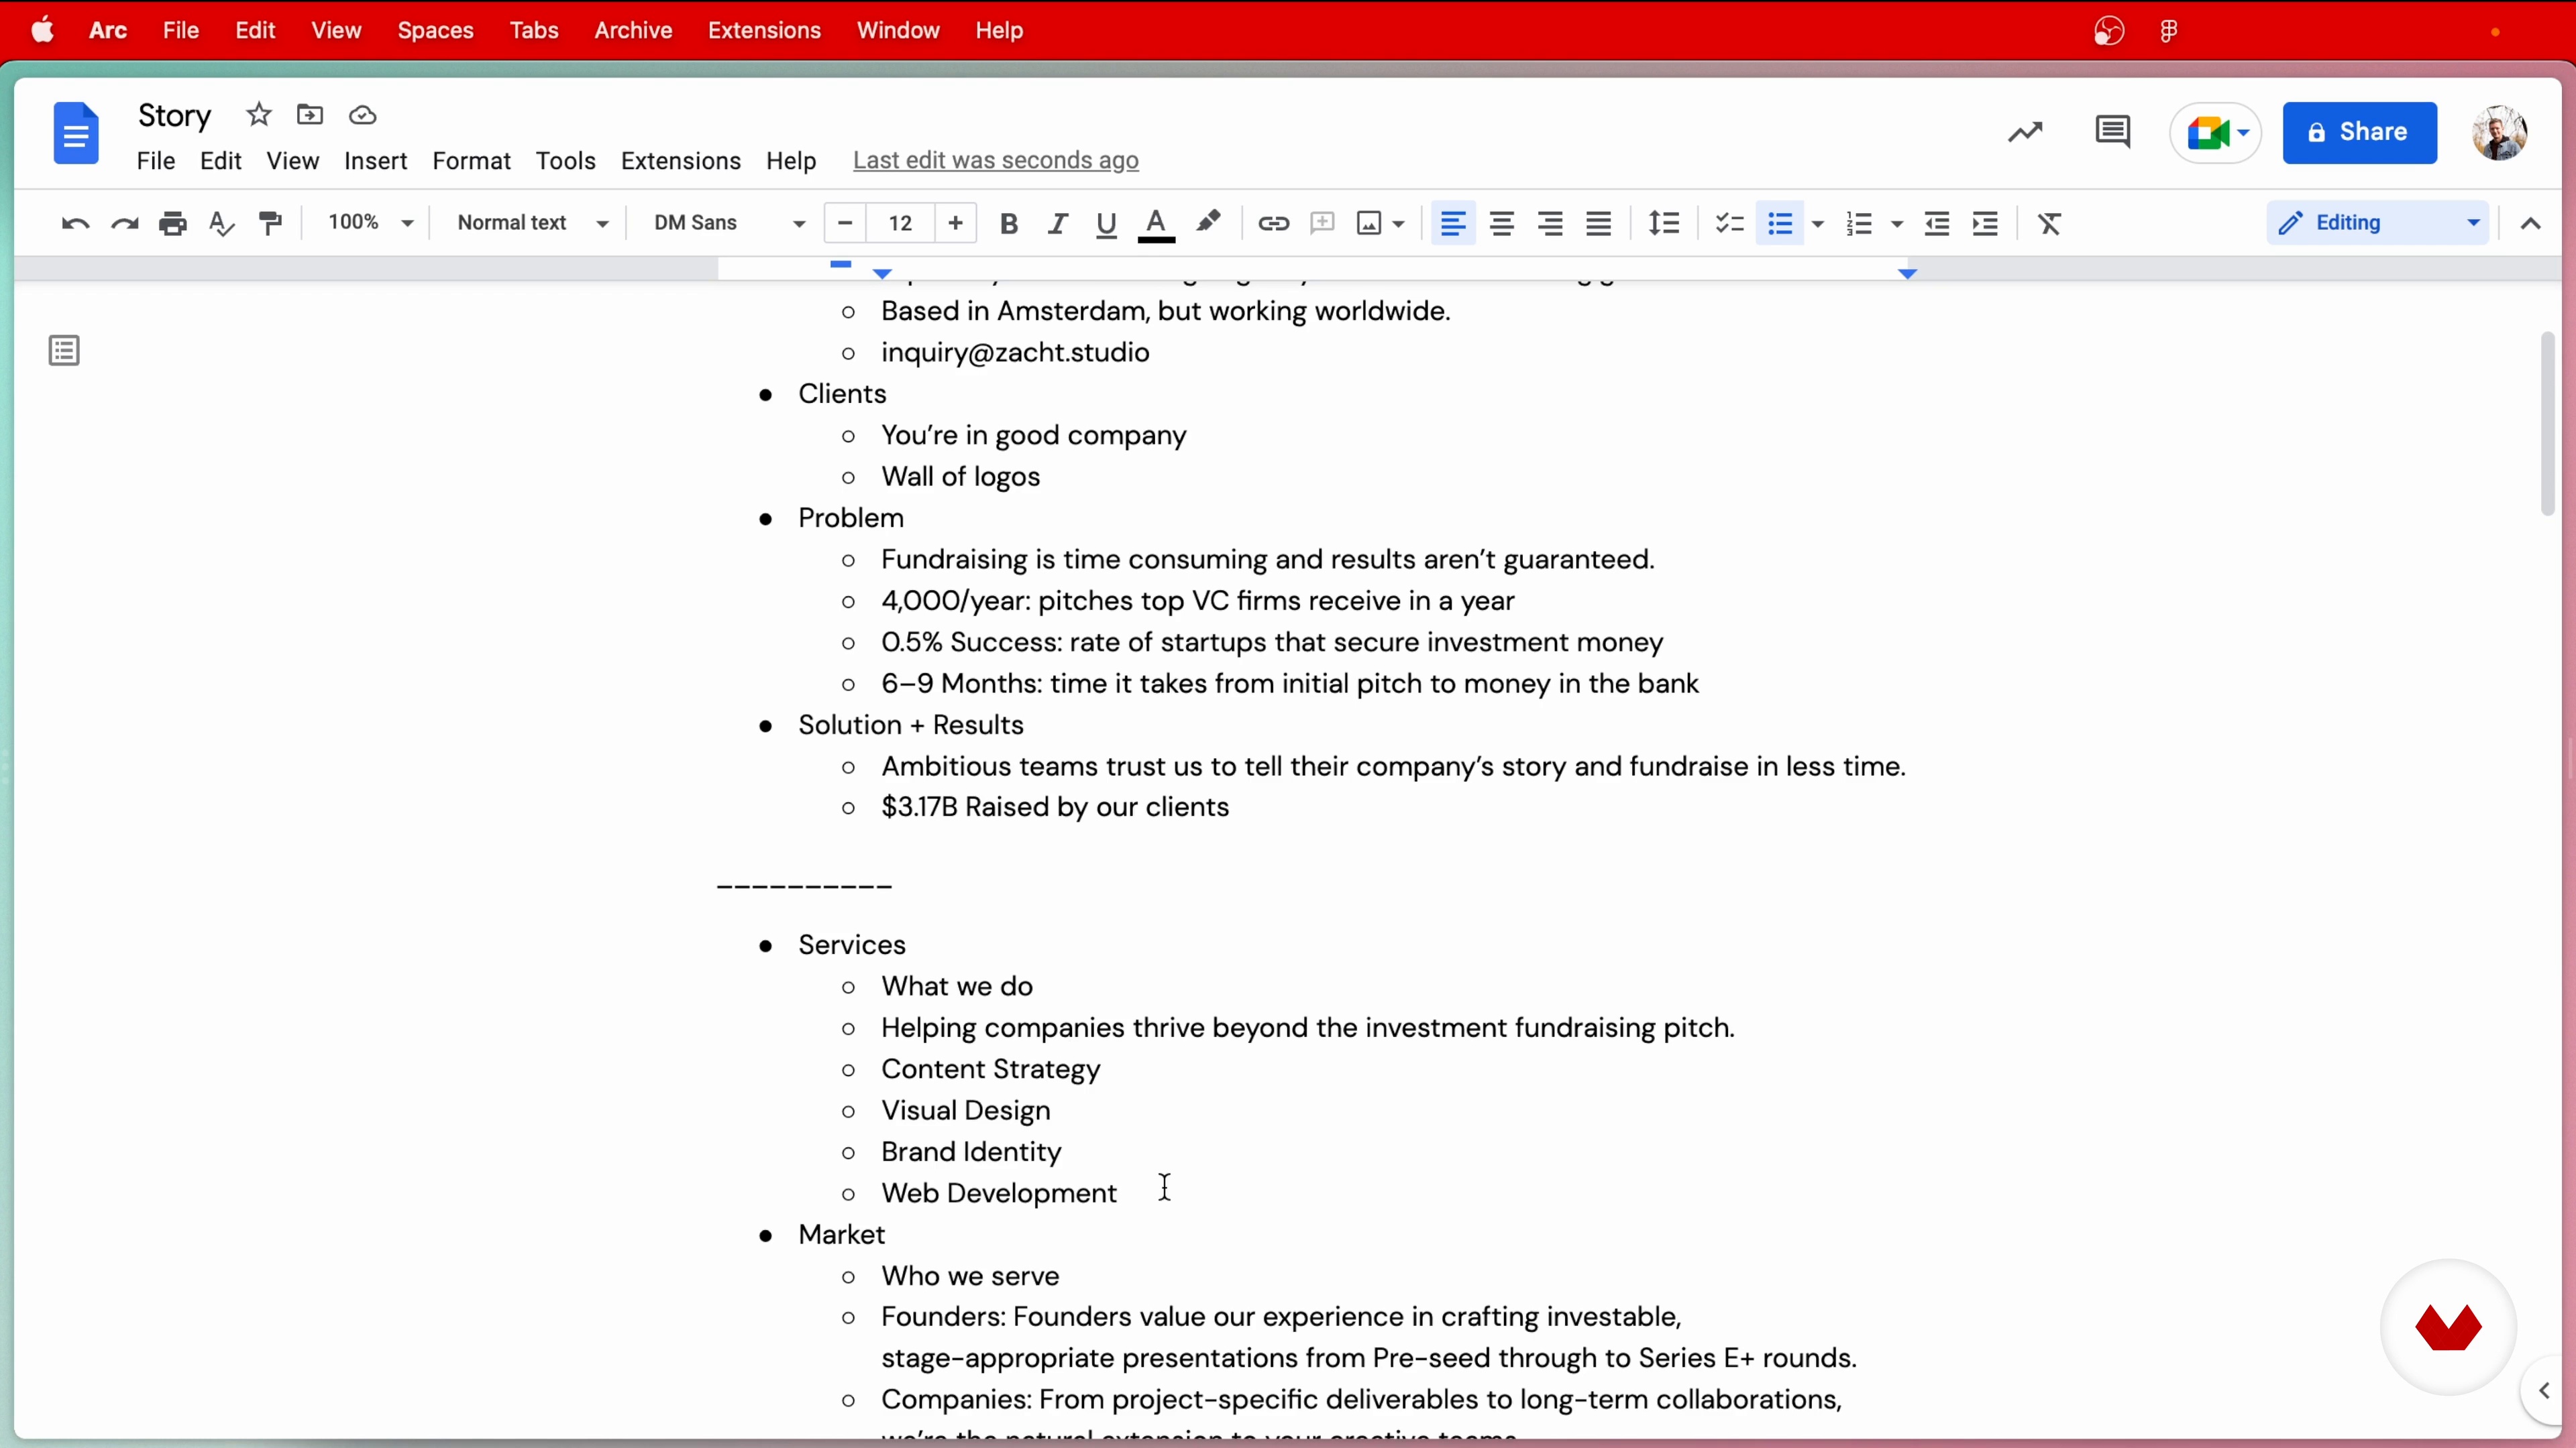Clear formatting from selection

[x=2050, y=223]
